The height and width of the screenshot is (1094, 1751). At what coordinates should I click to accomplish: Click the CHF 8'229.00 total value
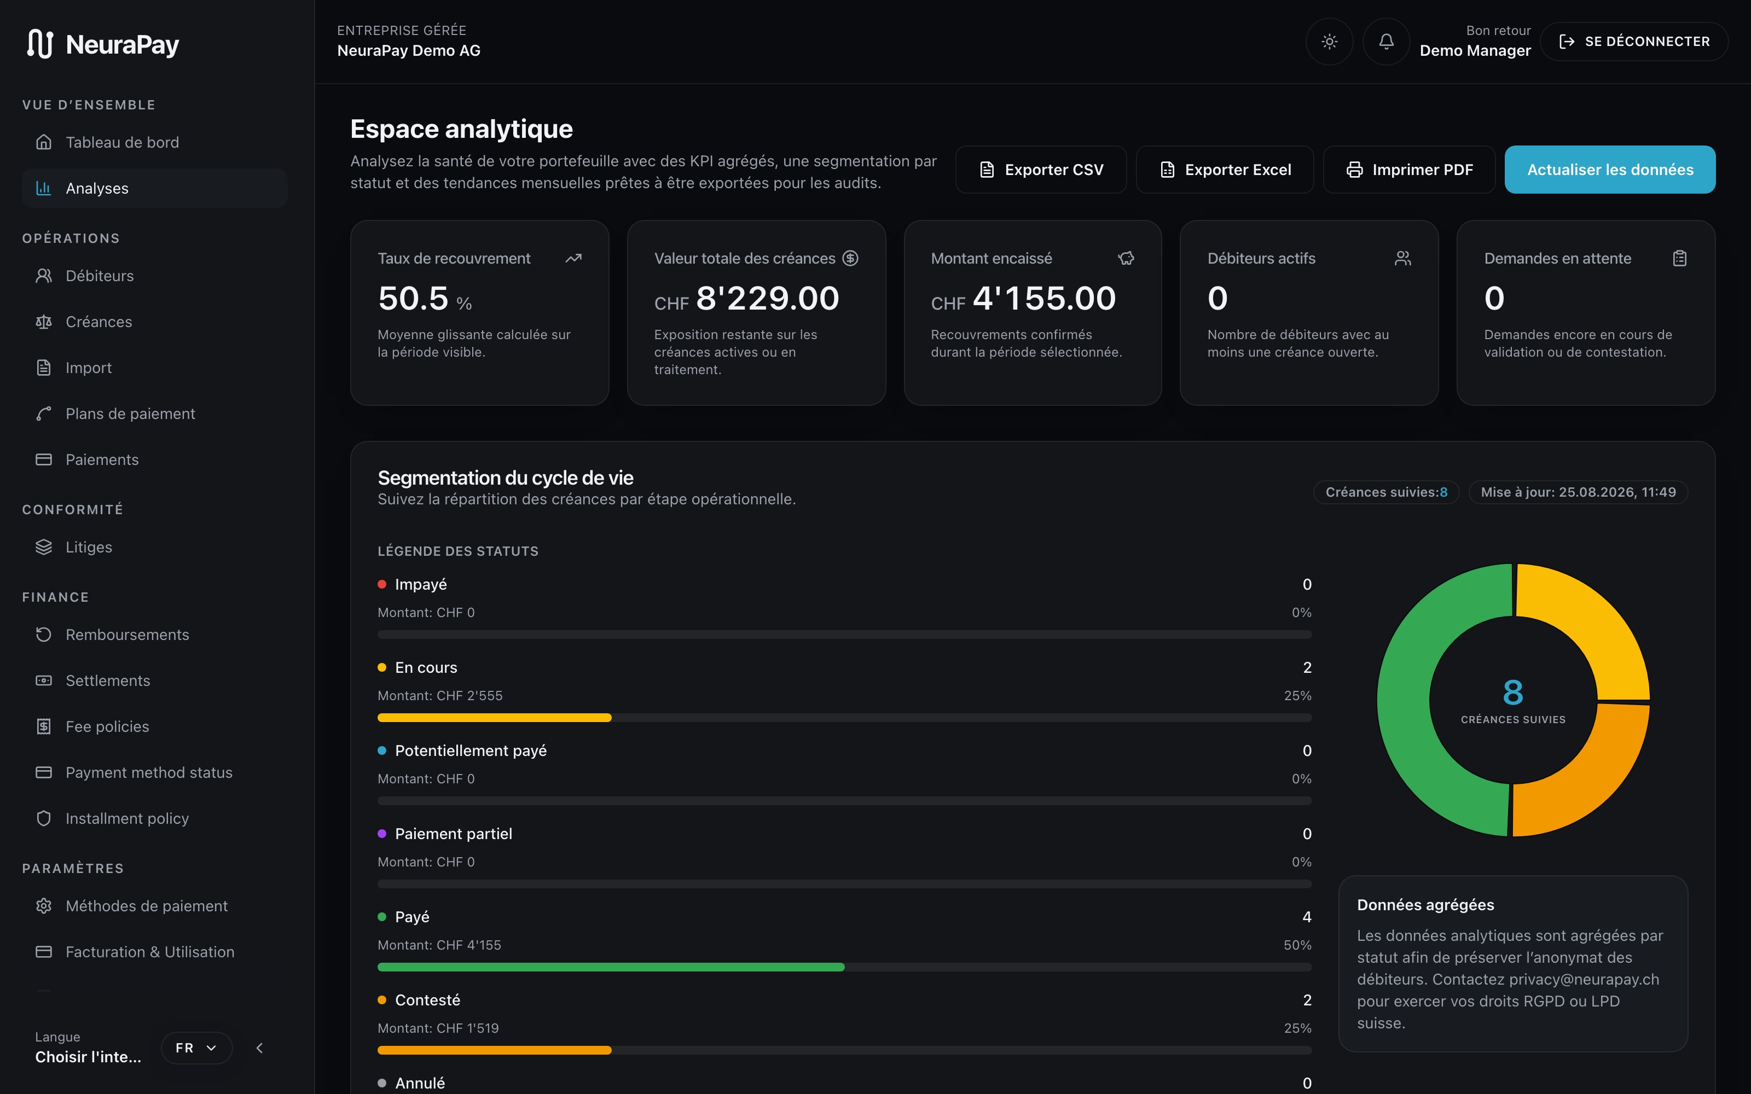pos(747,299)
